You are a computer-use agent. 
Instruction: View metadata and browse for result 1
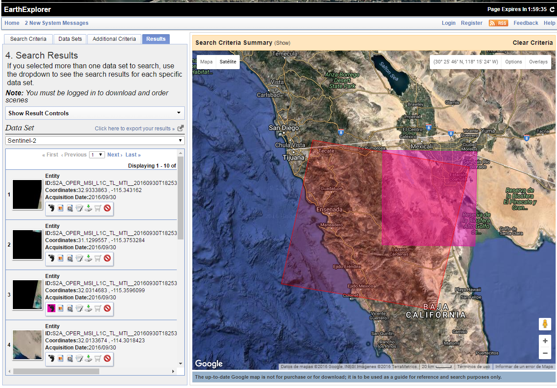(x=79, y=208)
